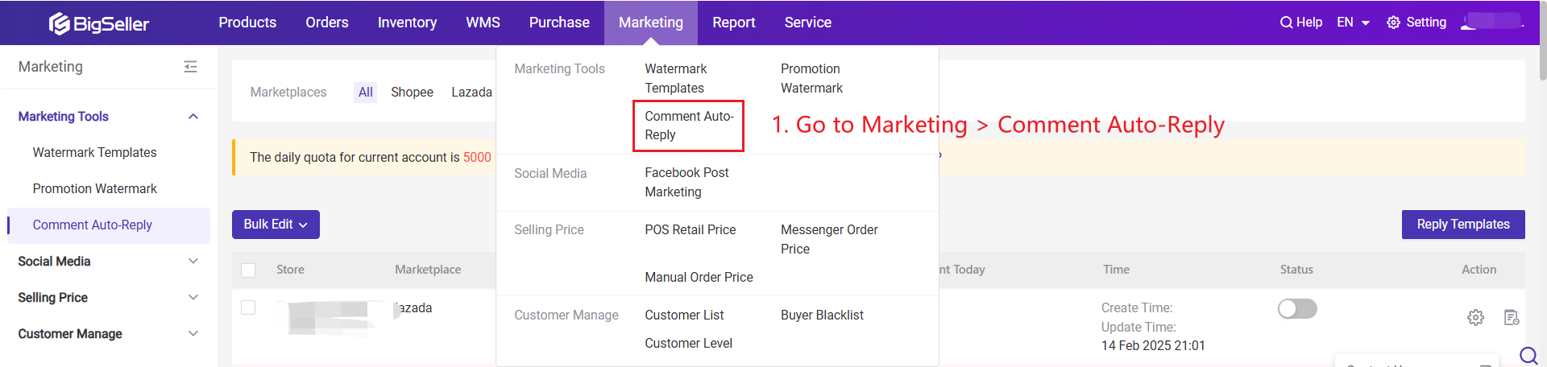Open Promotion Watermark in sidebar
The width and height of the screenshot is (1547, 367).
click(x=95, y=189)
